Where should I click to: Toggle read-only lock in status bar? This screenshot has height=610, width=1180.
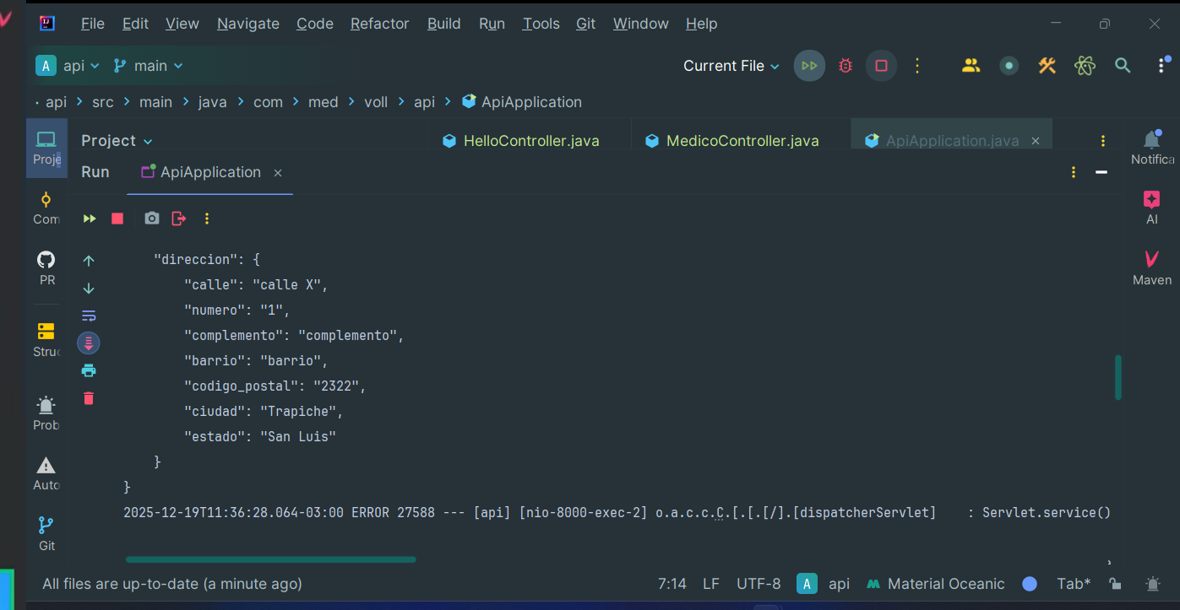(x=1115, y=584)
